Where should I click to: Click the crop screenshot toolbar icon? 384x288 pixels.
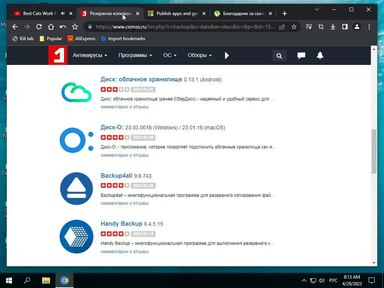pos(321,27)
